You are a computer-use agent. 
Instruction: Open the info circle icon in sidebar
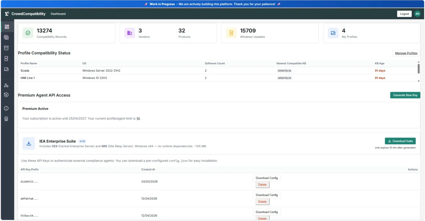(x=6, y=108)
